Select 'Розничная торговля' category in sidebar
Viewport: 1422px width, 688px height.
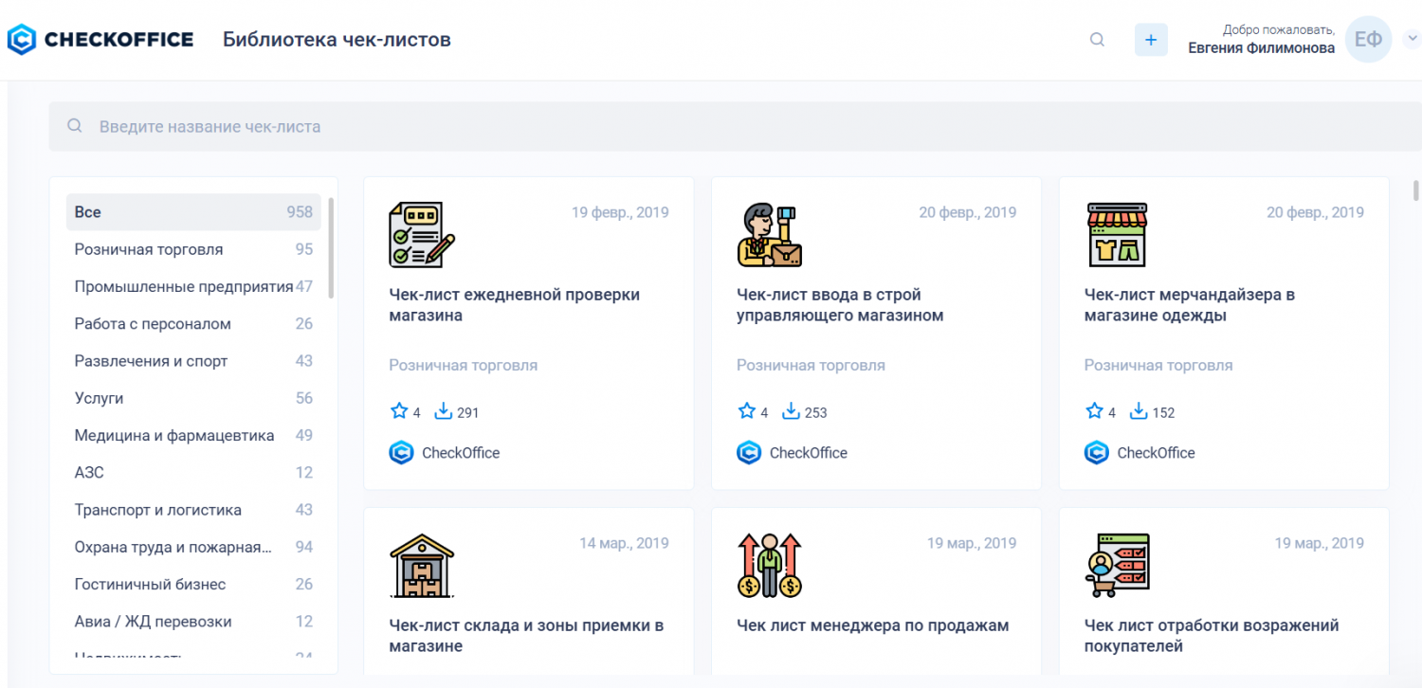149,249
